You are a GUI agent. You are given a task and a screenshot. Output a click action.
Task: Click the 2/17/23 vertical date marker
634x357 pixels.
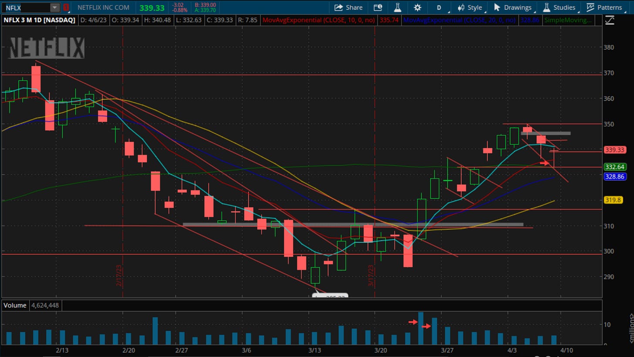tap(118, 275)
